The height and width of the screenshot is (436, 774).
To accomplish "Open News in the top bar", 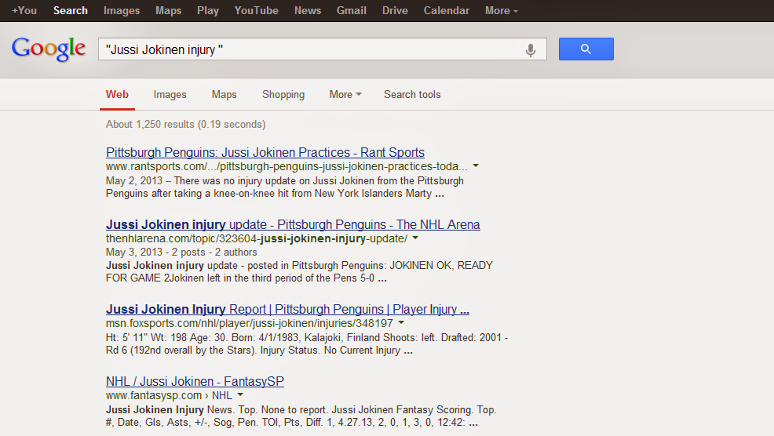I will 308,10.
